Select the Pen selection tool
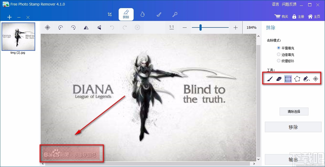Image resolution: width=325 pixels, height=167 pixels. coord(306,79)
